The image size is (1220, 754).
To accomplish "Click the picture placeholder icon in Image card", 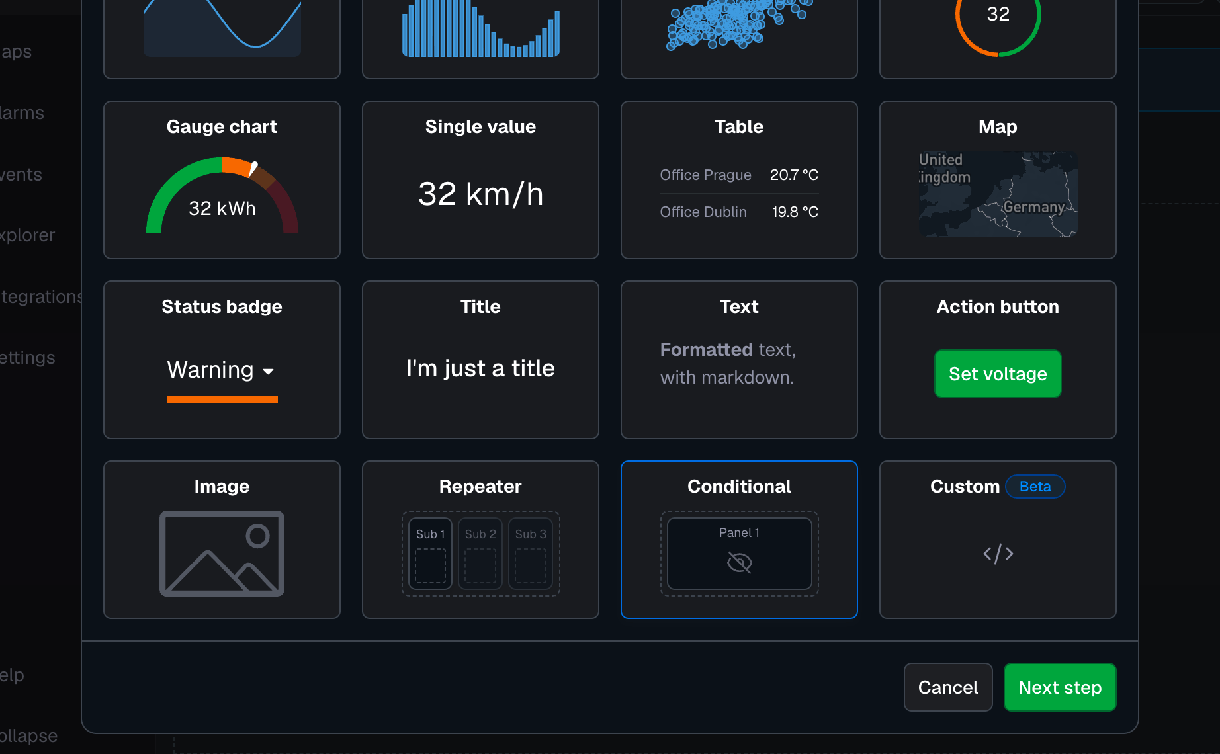I will coord(222,554).
